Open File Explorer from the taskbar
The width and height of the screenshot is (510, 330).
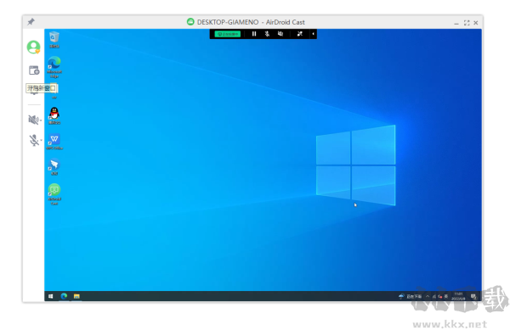click(76, 296)
